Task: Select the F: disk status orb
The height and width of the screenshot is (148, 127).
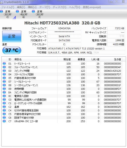Action: click(33, 11)
